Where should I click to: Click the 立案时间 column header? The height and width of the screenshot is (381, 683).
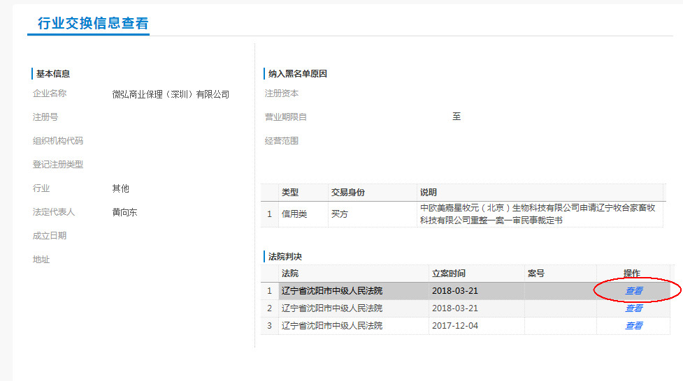448,273
